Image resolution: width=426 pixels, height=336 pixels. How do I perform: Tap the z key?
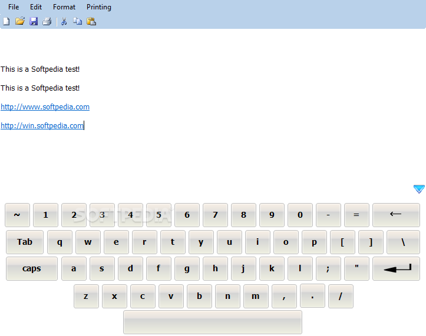pos(87,297)
